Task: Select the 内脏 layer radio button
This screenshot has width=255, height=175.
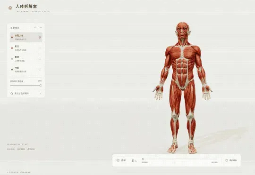Action: click(40, 70)
